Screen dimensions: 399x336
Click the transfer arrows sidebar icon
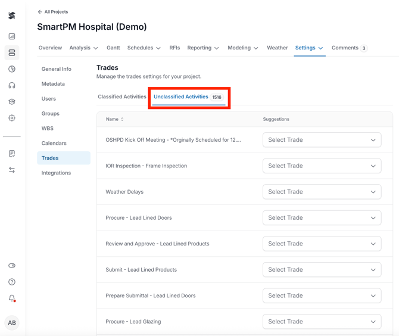(12, 170)
